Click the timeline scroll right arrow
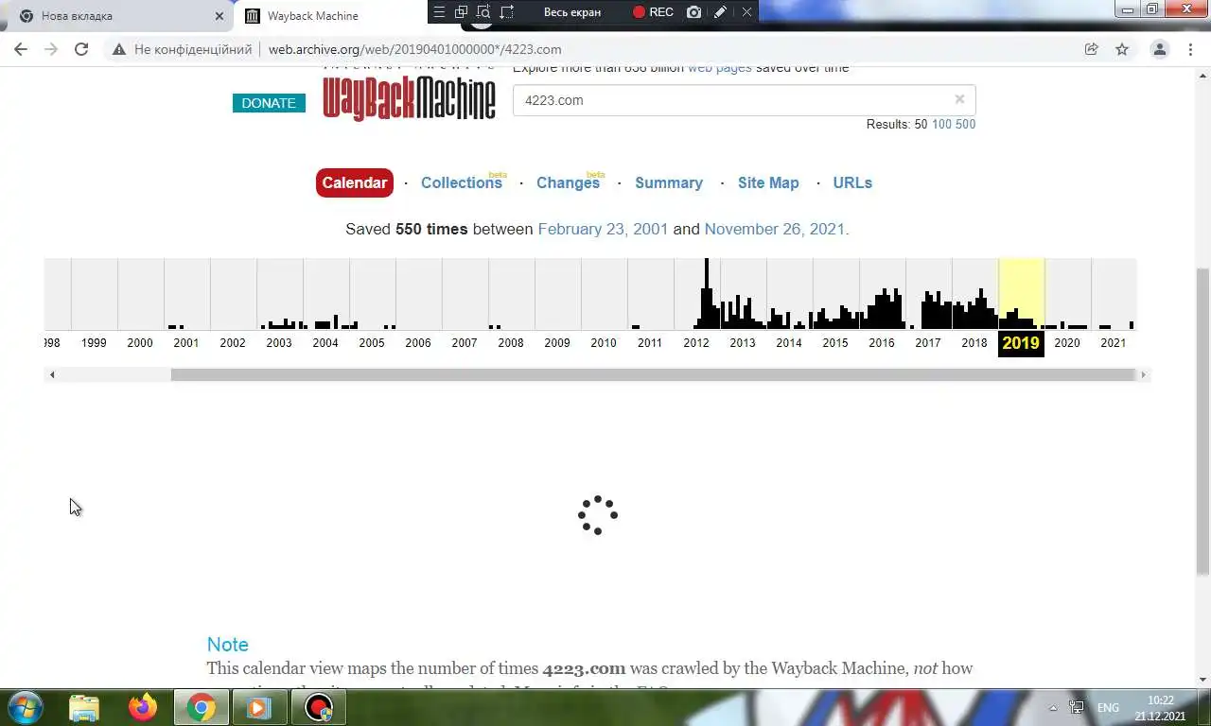 [x=1143, y=374]
